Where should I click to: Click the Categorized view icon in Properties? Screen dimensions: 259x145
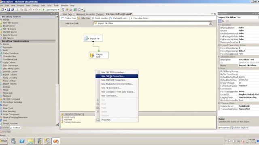coord(220,21)
